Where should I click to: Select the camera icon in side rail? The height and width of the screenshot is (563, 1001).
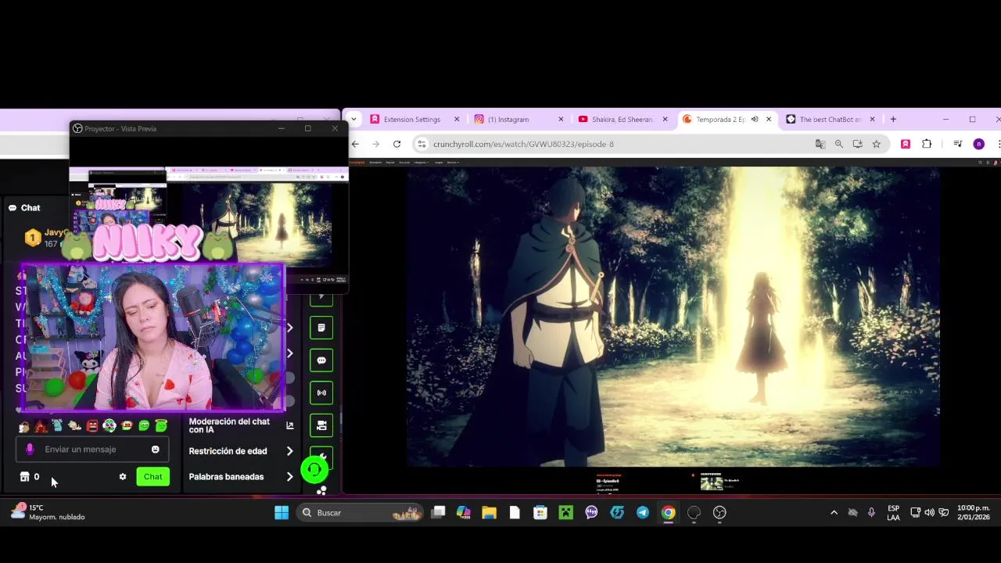click(x=321, y=425)
